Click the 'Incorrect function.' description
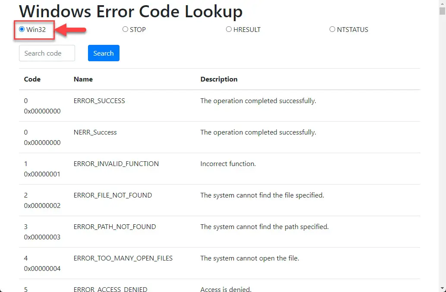Screen dimensions: 446x292 pyautogui.click(x=228, y=164)
